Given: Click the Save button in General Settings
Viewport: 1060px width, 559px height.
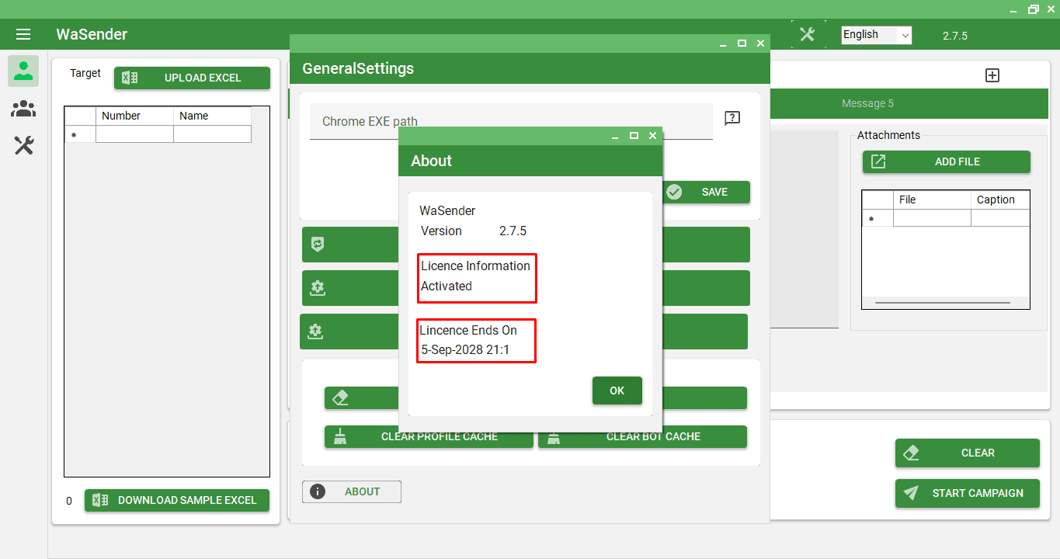Looking at the screenshot, I should click(x=711, y=192).
